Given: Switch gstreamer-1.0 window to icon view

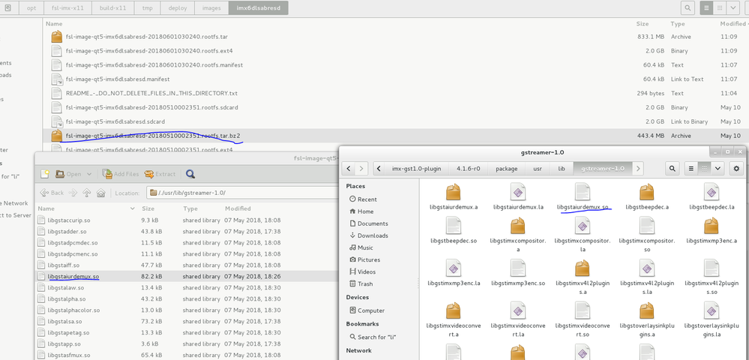Looking at the screenshot, I should coord(703,168).
